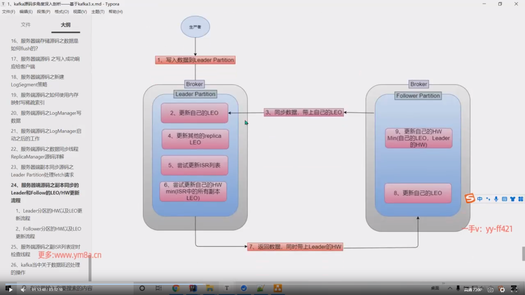Click the Sogou input method logo
525x295 pixels.
pyautogui.click(x=470, y=199)
